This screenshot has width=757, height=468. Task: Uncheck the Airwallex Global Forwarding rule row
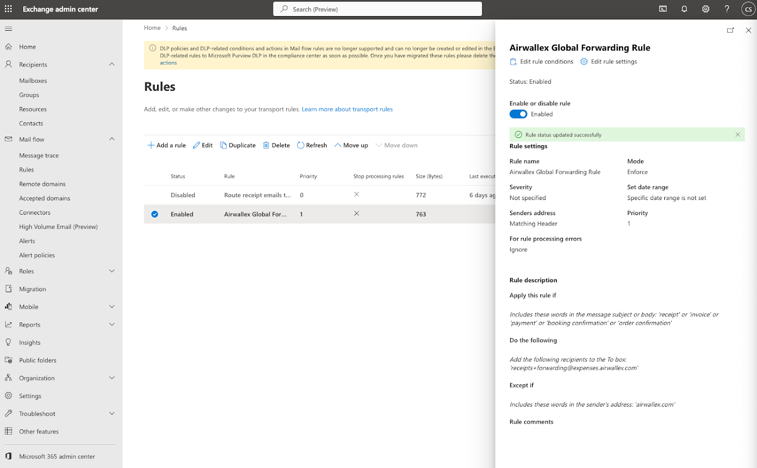point(155,214)
